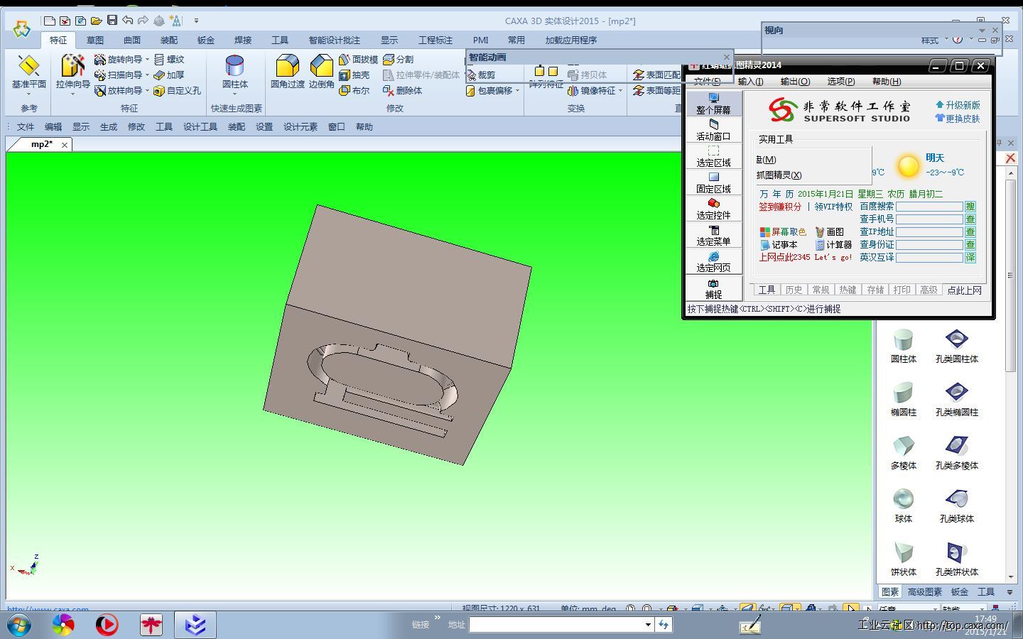1023x639 pixels.
Task: Click in the 百度搜索 input field
Action: (929, 207)
